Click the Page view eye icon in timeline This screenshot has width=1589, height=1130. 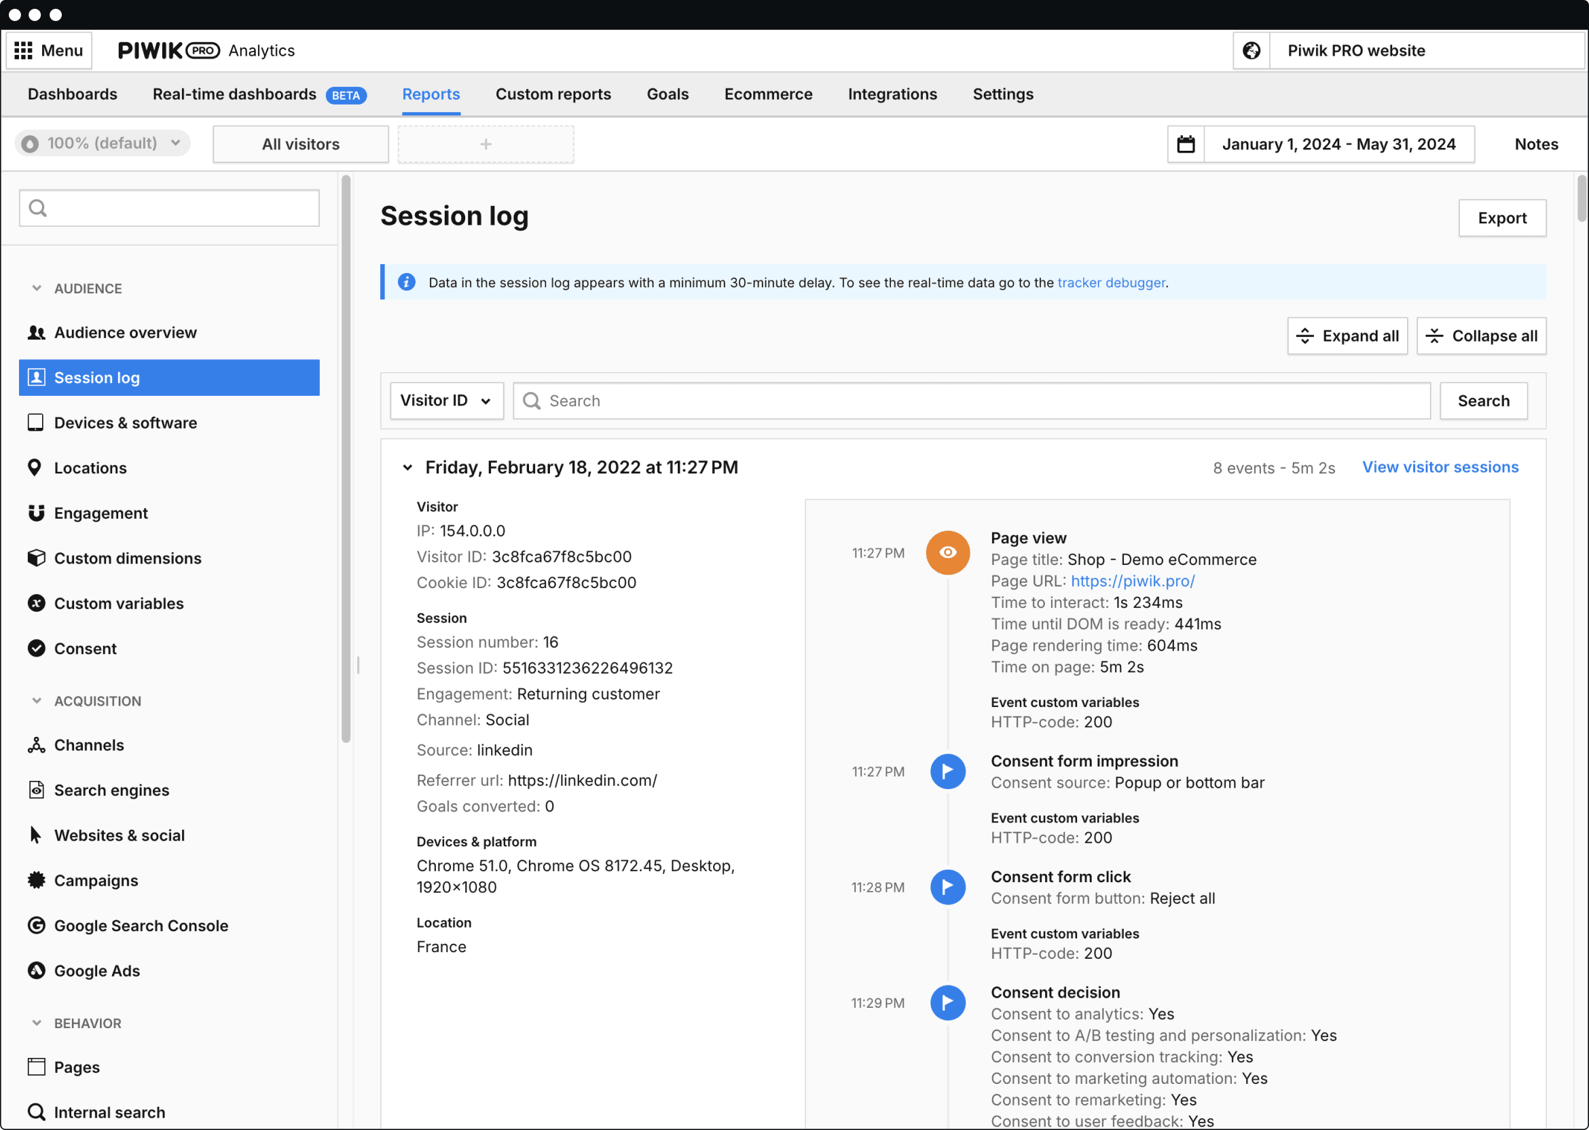point(947,552)
